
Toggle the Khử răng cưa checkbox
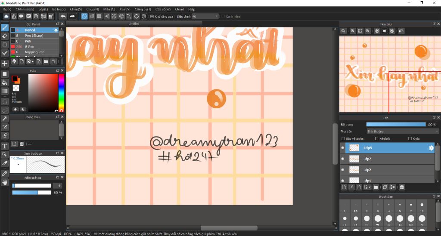[152, 17]
